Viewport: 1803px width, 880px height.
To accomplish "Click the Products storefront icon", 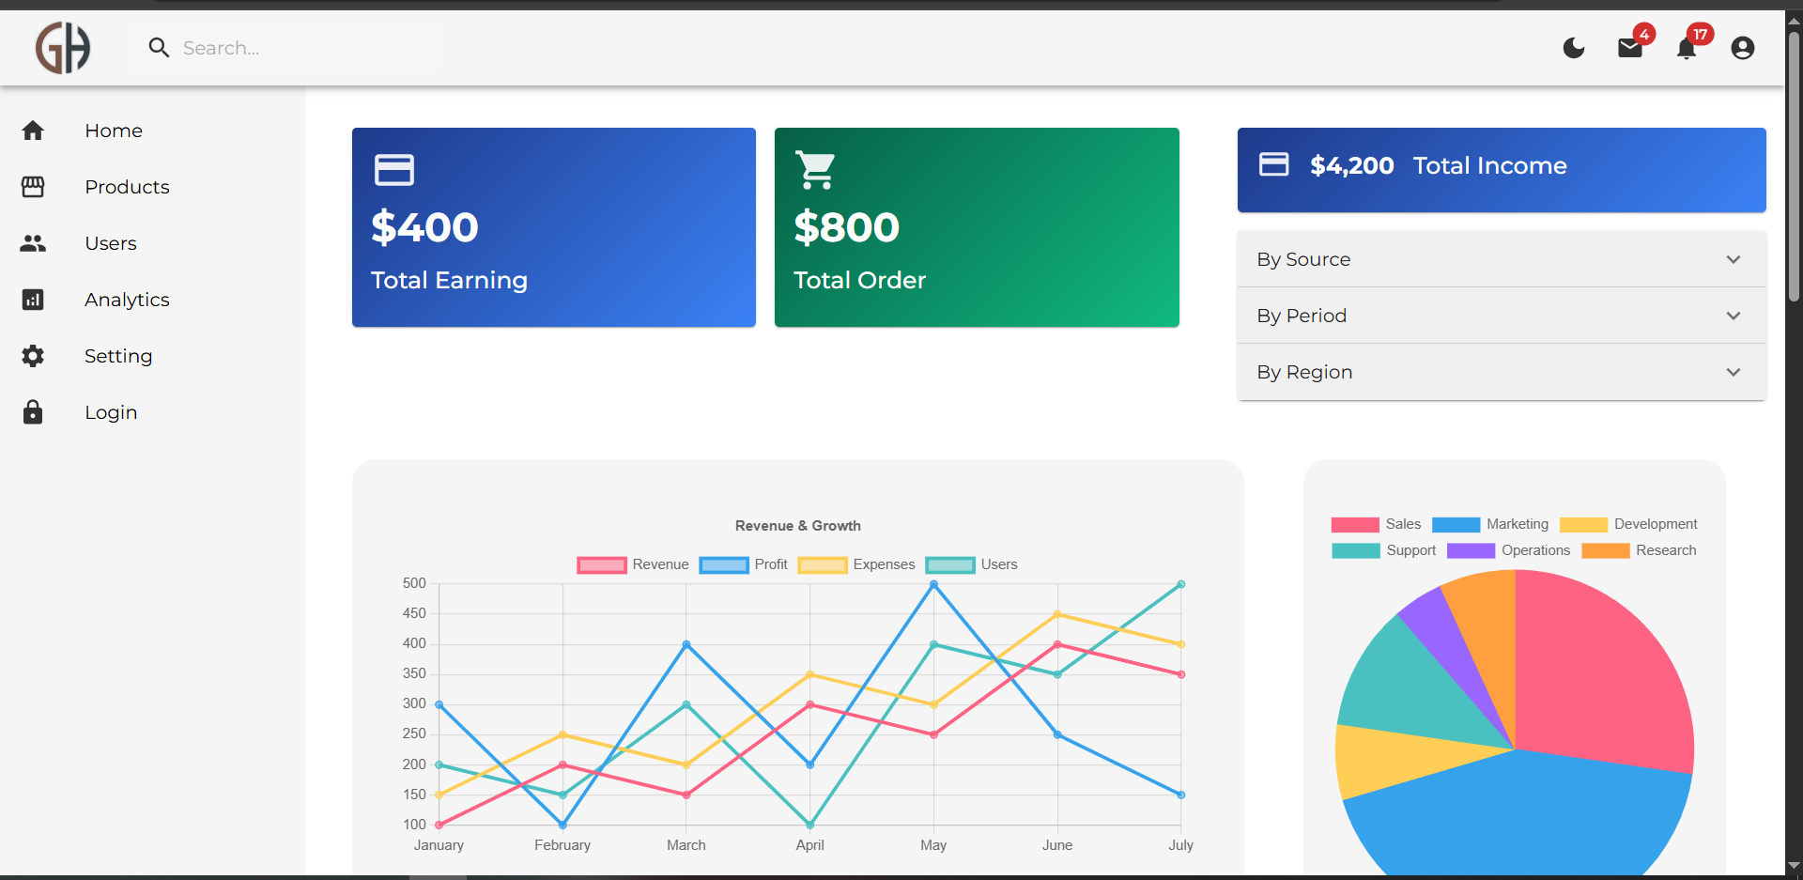I will click(33, 187).
